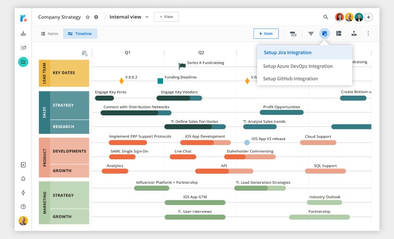Select the V.0.0.2 diamond milestone marker

click(x=121, y=81)
